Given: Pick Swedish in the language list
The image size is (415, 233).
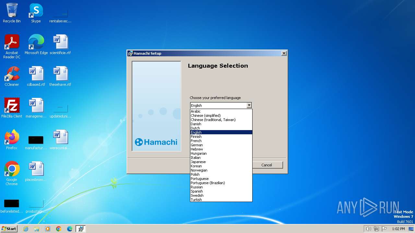Looking at the screenshot, I should coord(221,195).
